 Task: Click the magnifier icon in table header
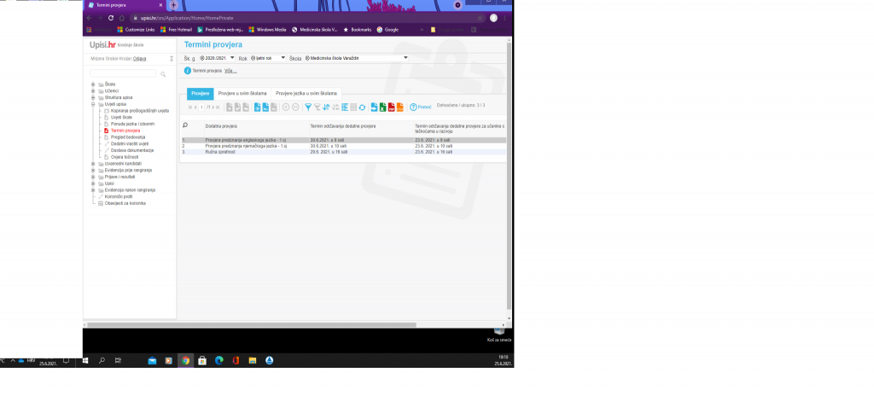[185, 125]
